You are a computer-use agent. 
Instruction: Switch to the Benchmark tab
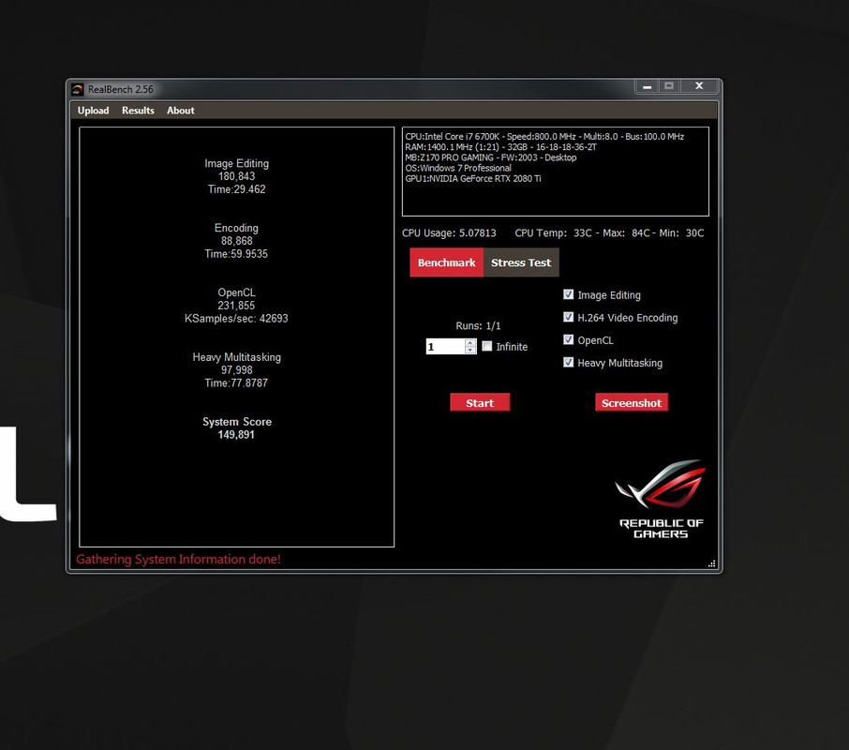click(446, 262)
